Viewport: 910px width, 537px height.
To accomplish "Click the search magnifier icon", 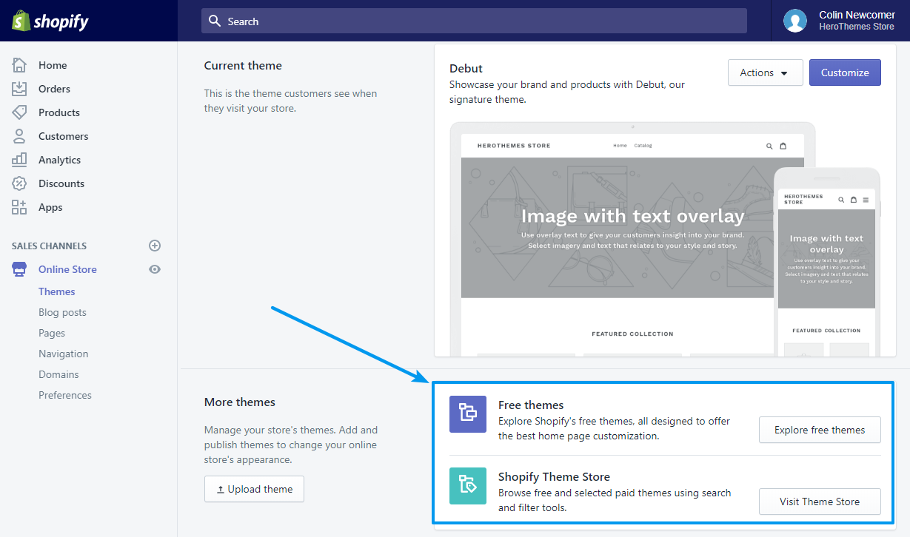I will click(x=215, y=21).
